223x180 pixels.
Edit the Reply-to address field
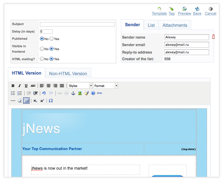click(187, 52)
